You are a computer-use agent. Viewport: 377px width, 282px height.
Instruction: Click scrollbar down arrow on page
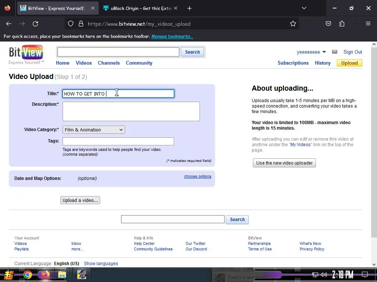374,264
